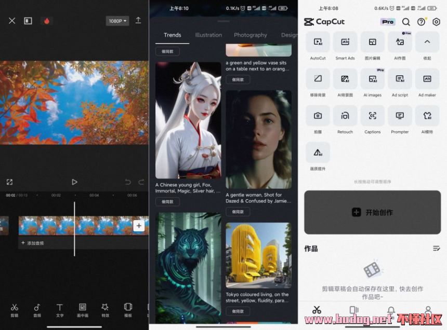Open the 1080P resolution dropdown
Screen dimensions: 447x330
117,21
